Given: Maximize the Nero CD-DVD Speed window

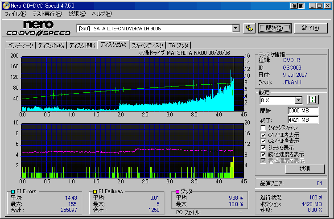Looking at the screenshot, I should (320, 6).
